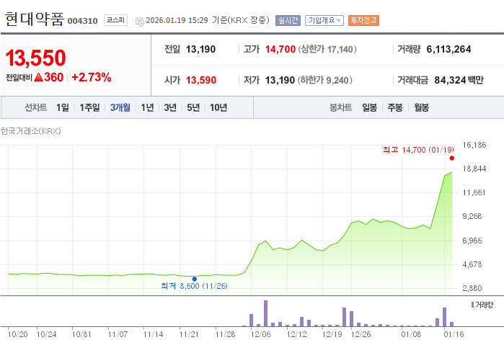Click the red 최고 14,700 high marker dot
This screenshot has width=504, height=345.
(x=452, y=158)
